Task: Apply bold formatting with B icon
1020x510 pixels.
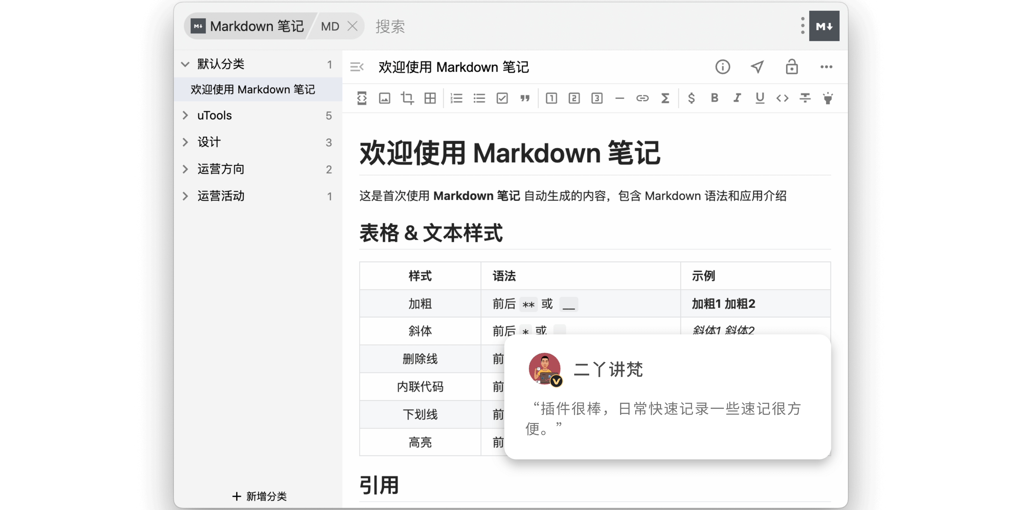Action: [714, 98]
